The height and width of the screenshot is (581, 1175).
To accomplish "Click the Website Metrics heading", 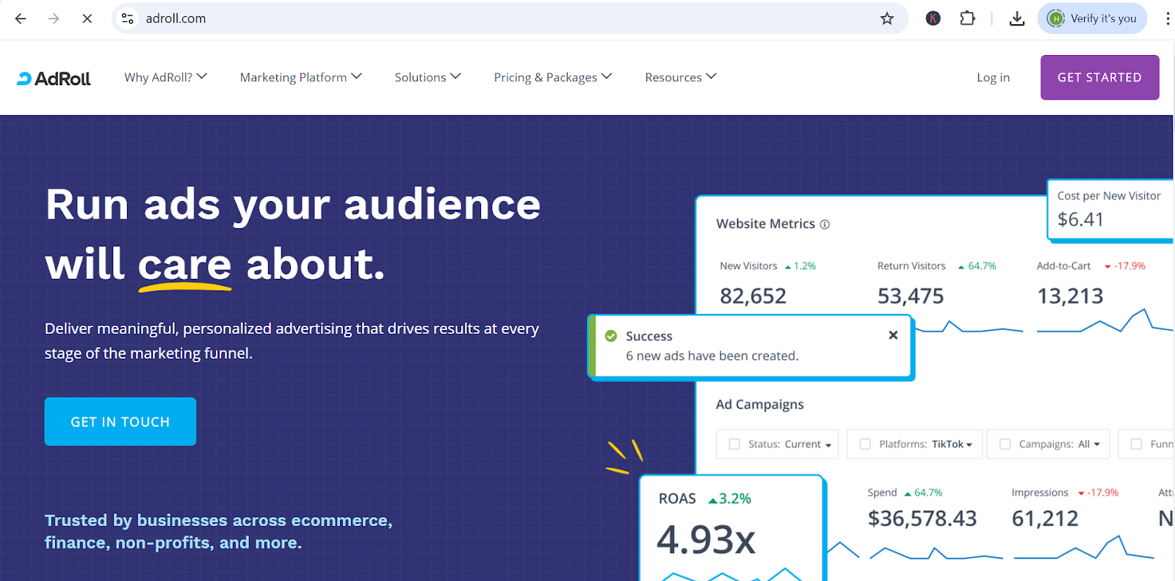I will [x=765, y=224].
